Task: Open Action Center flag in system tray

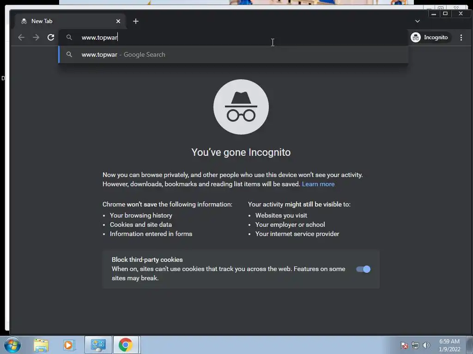Action: point(404,345)
